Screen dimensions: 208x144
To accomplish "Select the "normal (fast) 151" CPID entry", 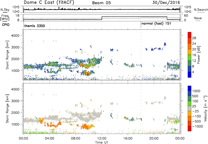I will (156, 24).
